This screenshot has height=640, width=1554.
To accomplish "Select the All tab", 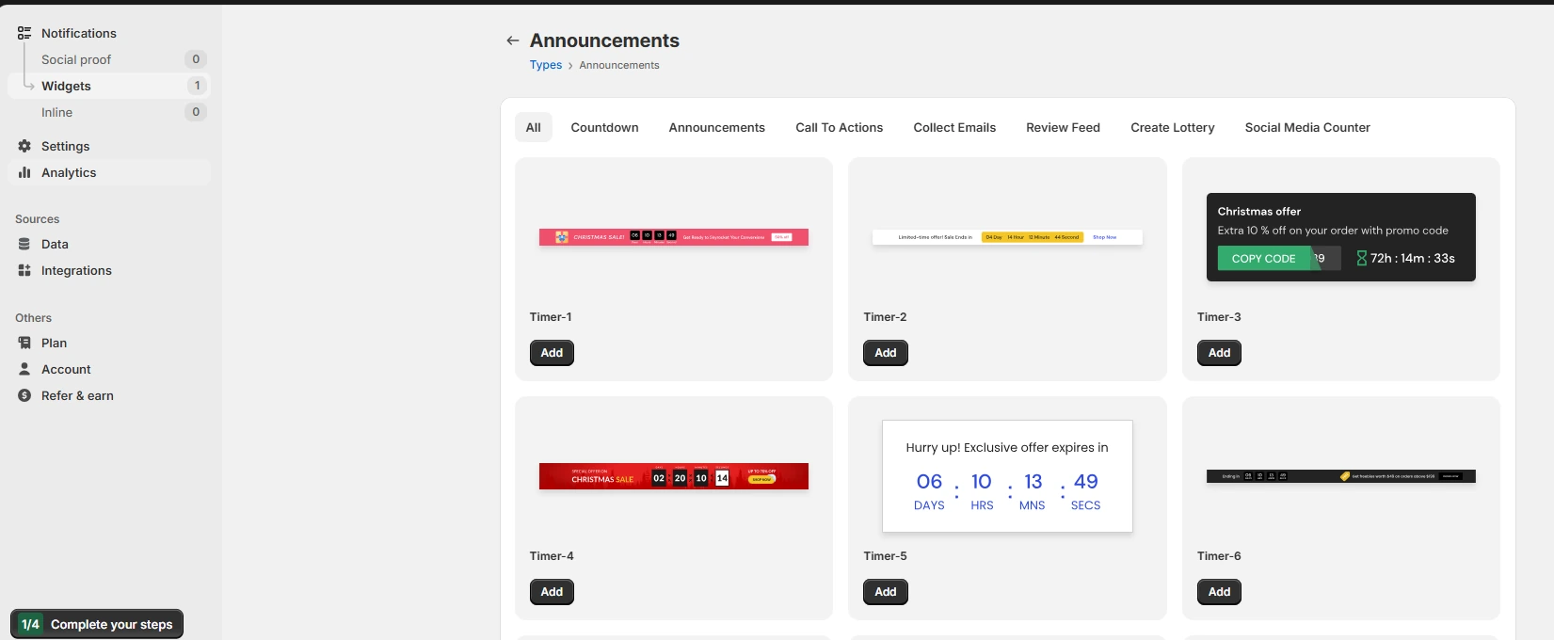I will 533,127.
